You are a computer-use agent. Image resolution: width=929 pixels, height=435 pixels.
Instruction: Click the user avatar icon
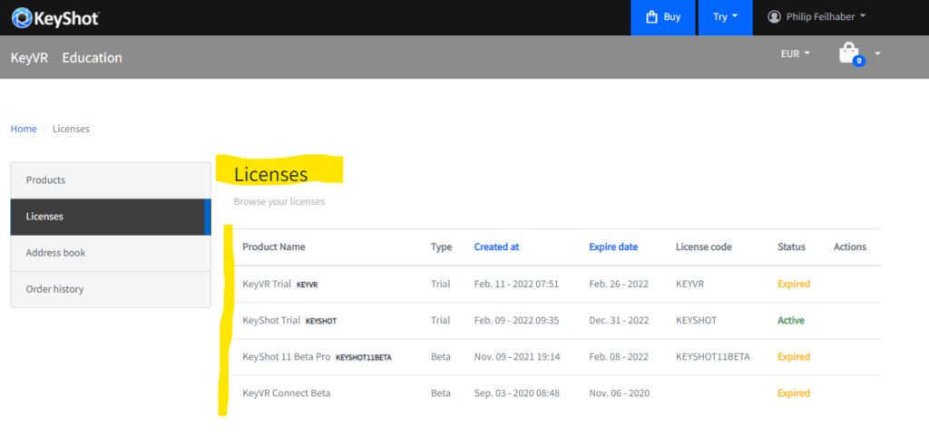pyautogui.click(x=774, y=16)
